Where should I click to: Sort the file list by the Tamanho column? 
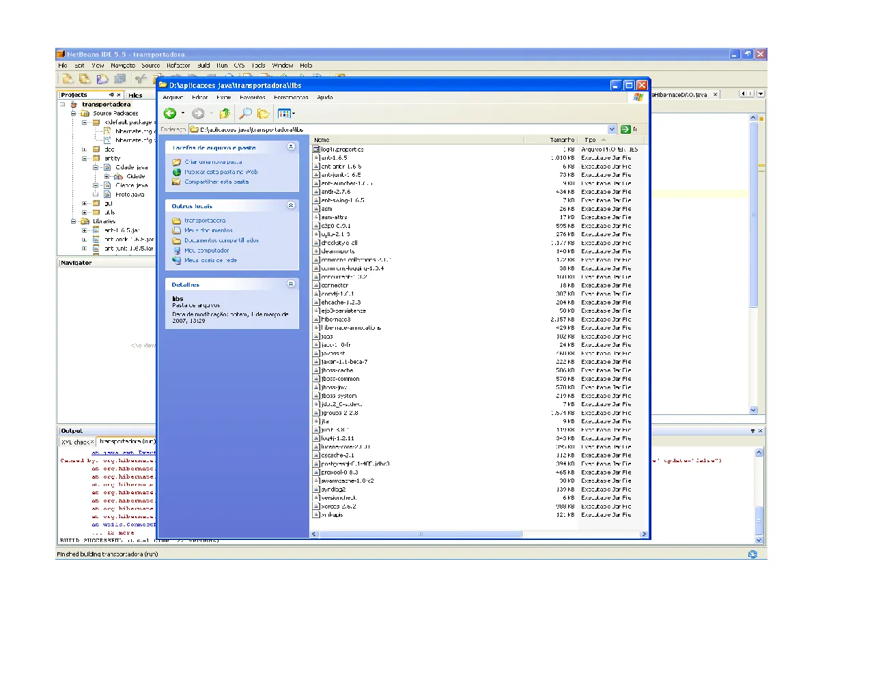coord(550,140)
